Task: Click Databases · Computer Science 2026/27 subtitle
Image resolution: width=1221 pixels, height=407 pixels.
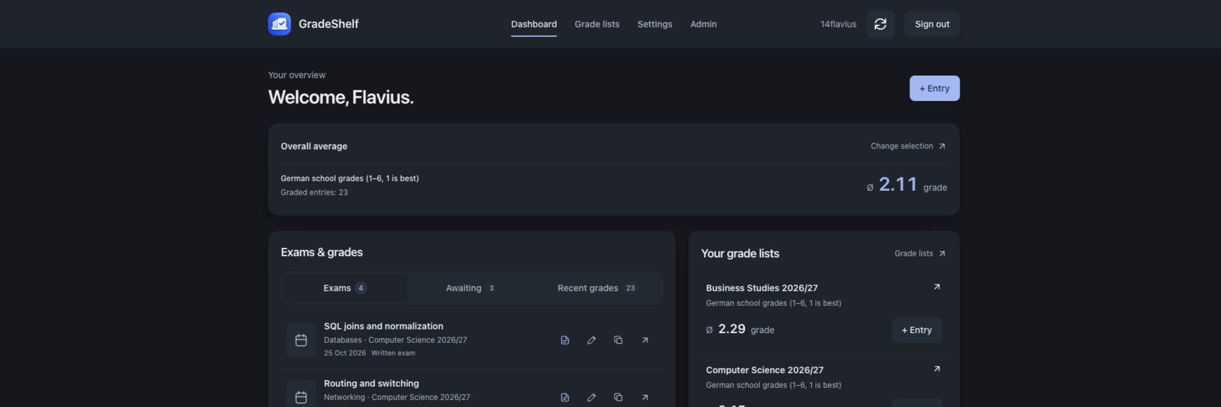Action: click(396, 340)
